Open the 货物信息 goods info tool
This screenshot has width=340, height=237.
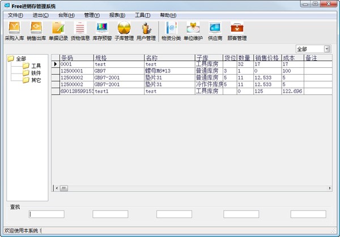pyautogui.click(x=80, y=31)
